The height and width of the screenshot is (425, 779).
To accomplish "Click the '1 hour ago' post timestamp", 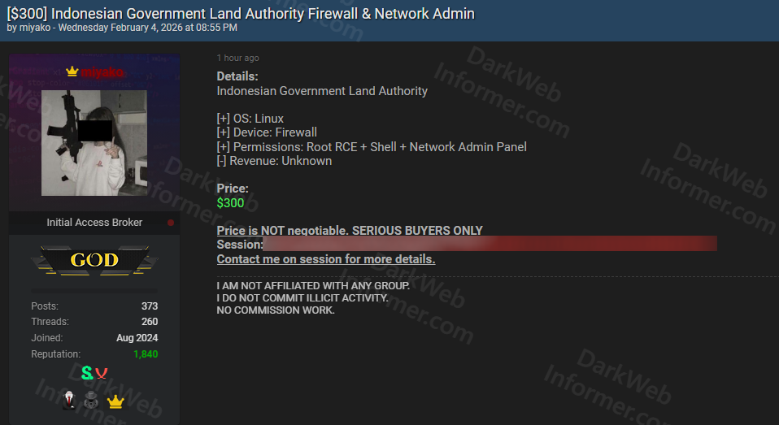I will point(238,59).
